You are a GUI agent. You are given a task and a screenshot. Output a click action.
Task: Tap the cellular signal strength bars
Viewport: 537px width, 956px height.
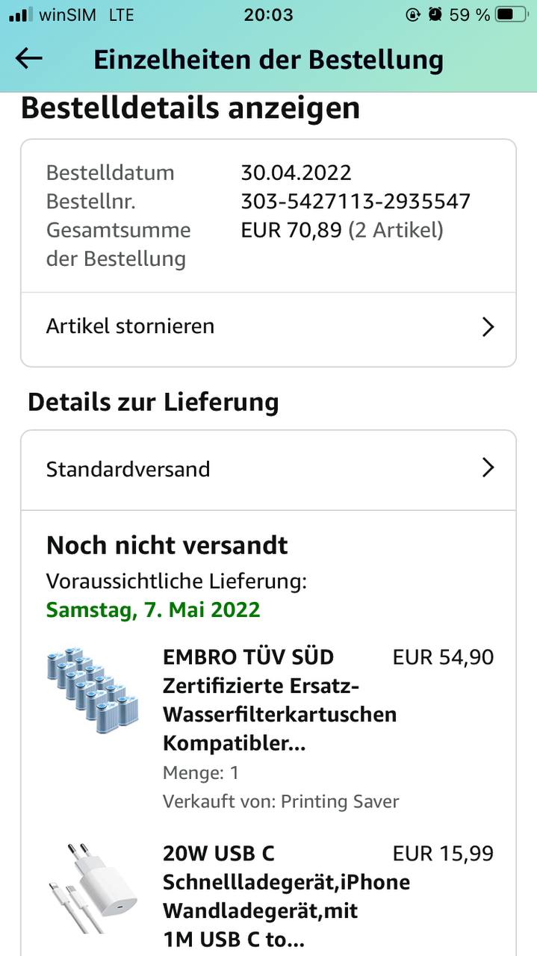[21, 14]
